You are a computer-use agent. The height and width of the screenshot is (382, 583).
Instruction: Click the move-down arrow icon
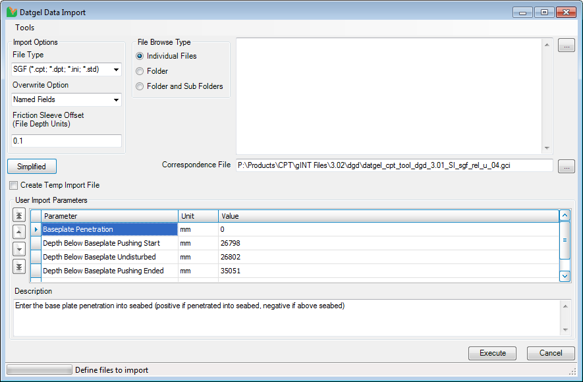coord(19,249)
